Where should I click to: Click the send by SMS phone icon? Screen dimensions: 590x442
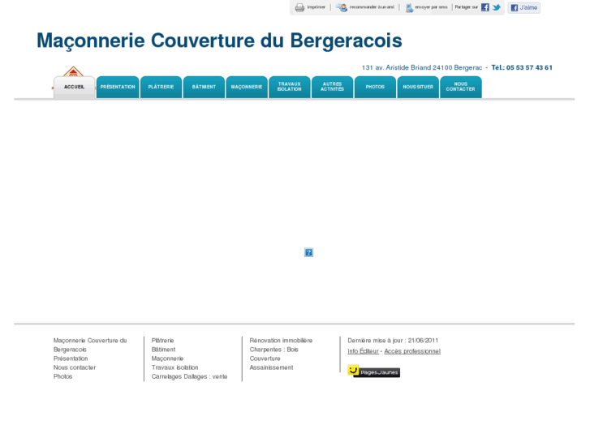point(409,7)
